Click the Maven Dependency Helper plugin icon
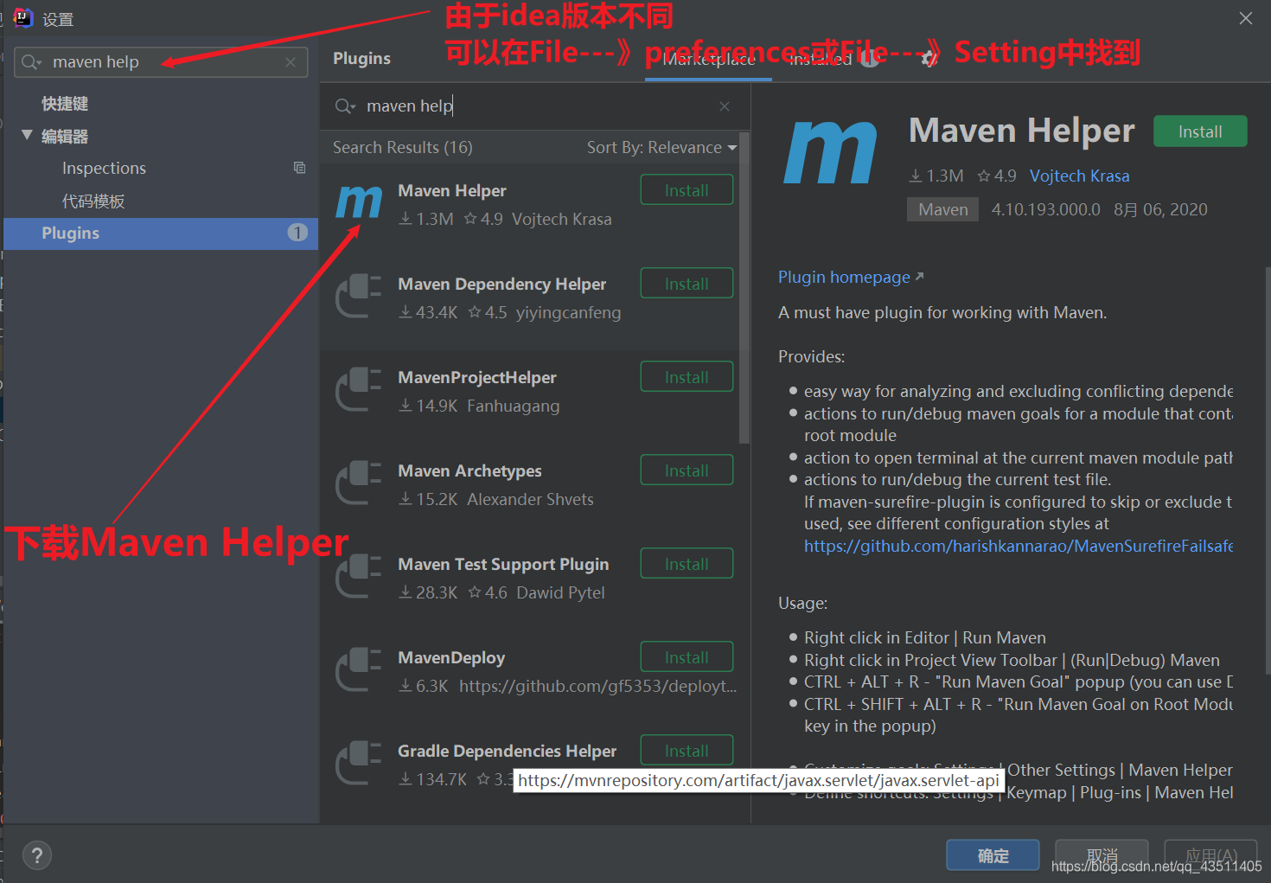Image resolution: width=1271 pixels, height=883 pixels. [x=359, y=296]
